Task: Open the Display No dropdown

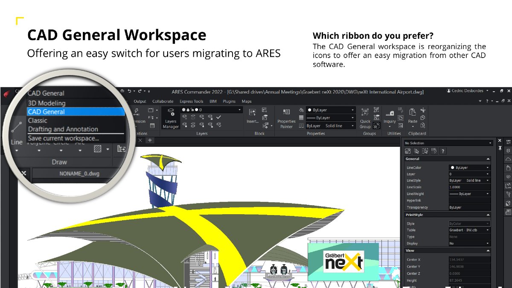Action: pos(469,243)
